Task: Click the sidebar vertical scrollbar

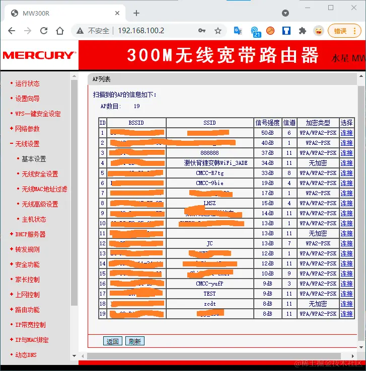Action: 74,193
